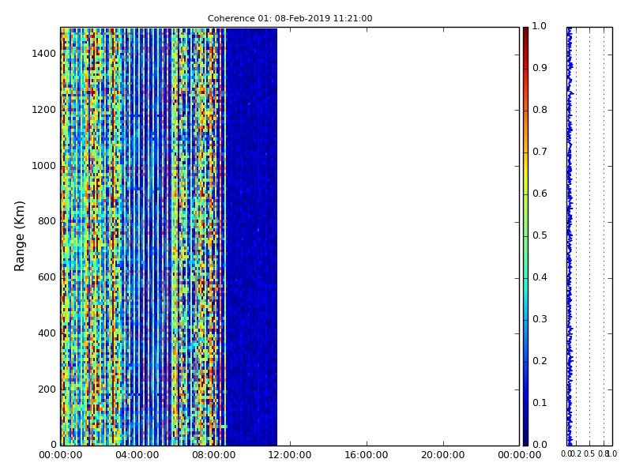Click the 1000 range tick label

(44, 166)
